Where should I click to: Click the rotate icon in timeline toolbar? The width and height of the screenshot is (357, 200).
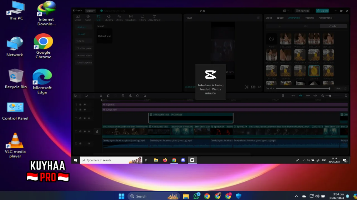(137, 96)
